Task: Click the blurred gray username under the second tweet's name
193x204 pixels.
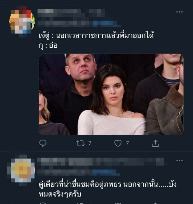Action: tap(65, 172)
